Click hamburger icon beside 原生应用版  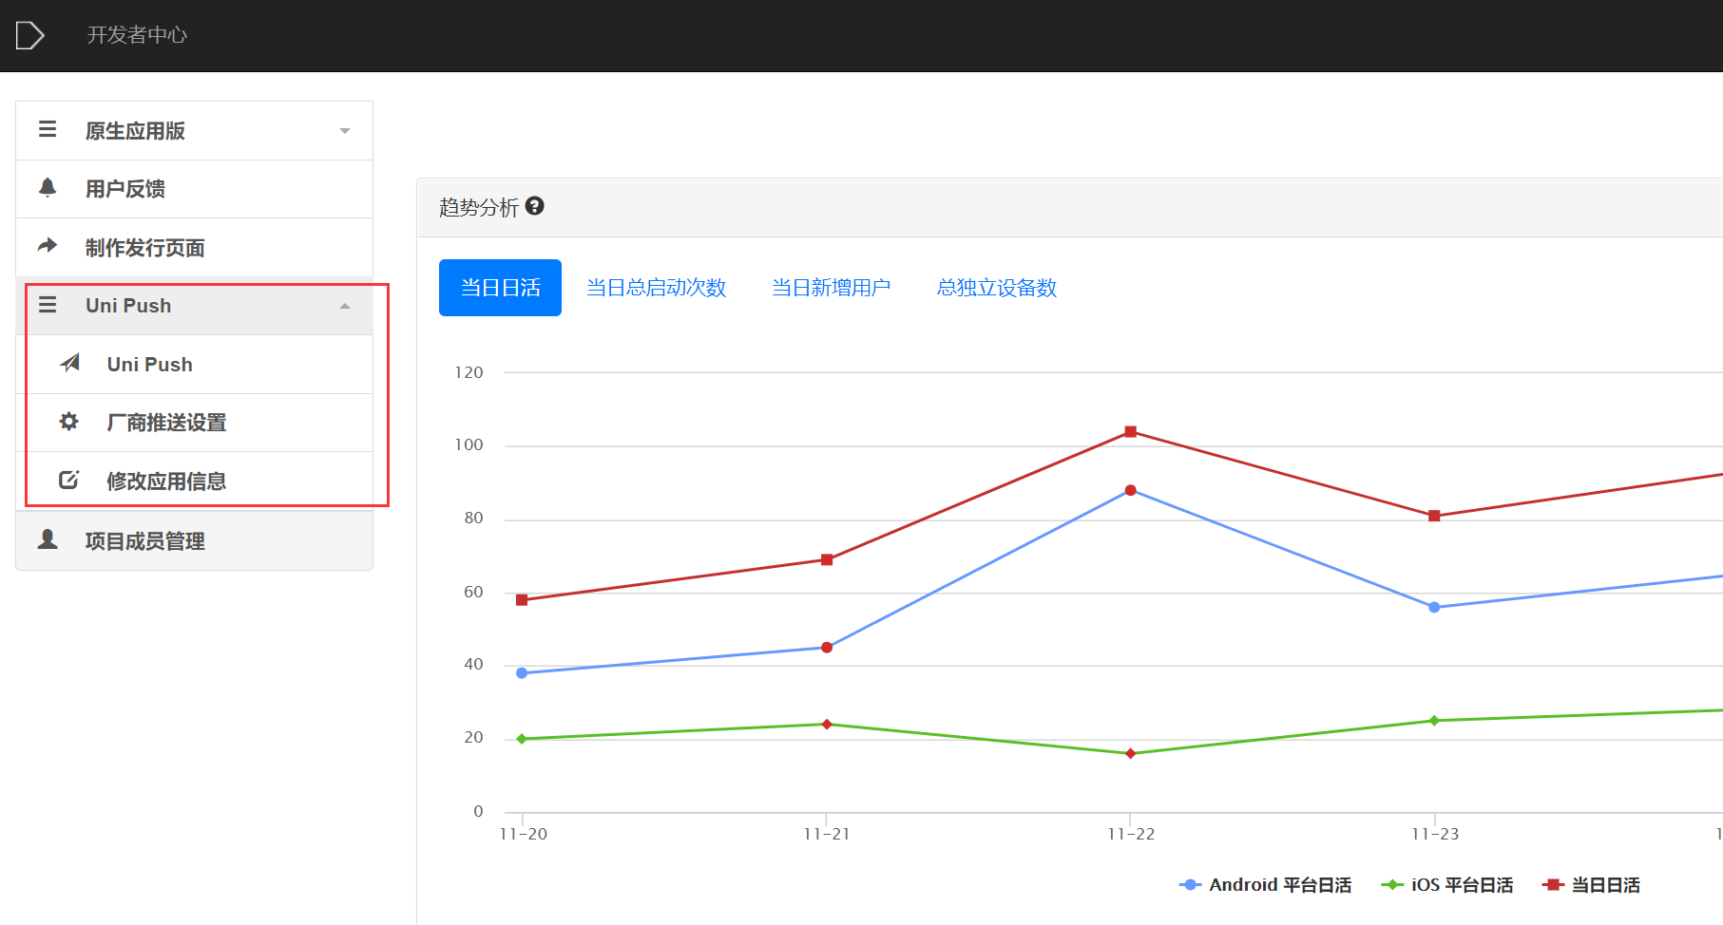pos(48,129)
